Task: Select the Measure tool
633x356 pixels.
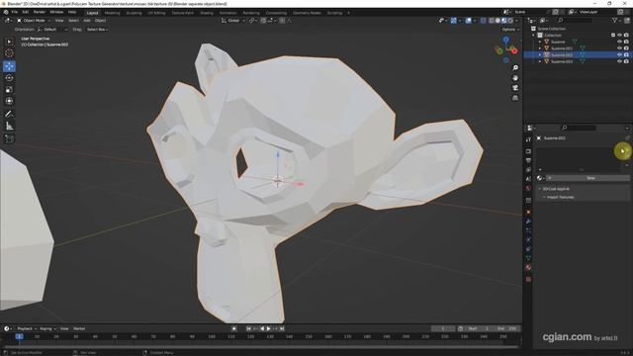Action: tap(9, 126)
